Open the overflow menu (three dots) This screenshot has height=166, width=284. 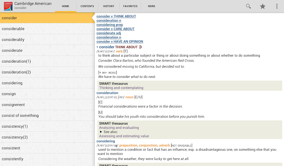coord(277,6)
